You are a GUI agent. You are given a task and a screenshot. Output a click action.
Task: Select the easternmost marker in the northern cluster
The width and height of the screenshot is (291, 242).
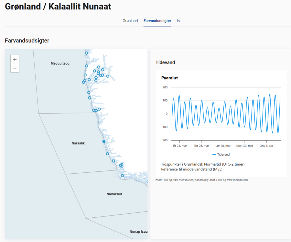[108, 76]
